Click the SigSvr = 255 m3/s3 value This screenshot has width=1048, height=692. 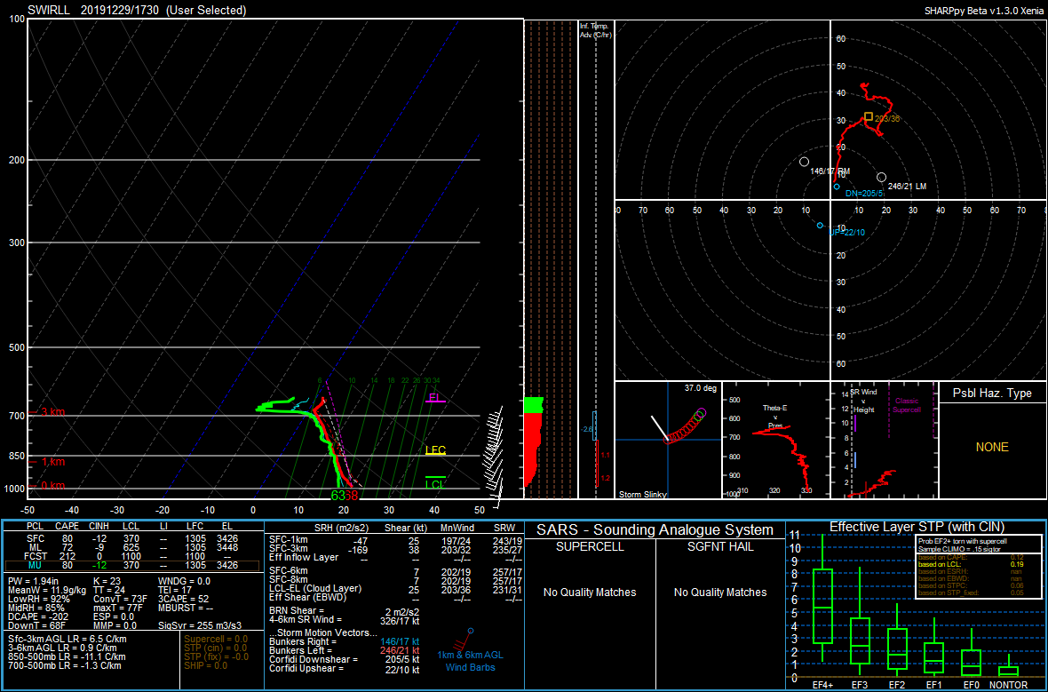[x=200, y=625]
